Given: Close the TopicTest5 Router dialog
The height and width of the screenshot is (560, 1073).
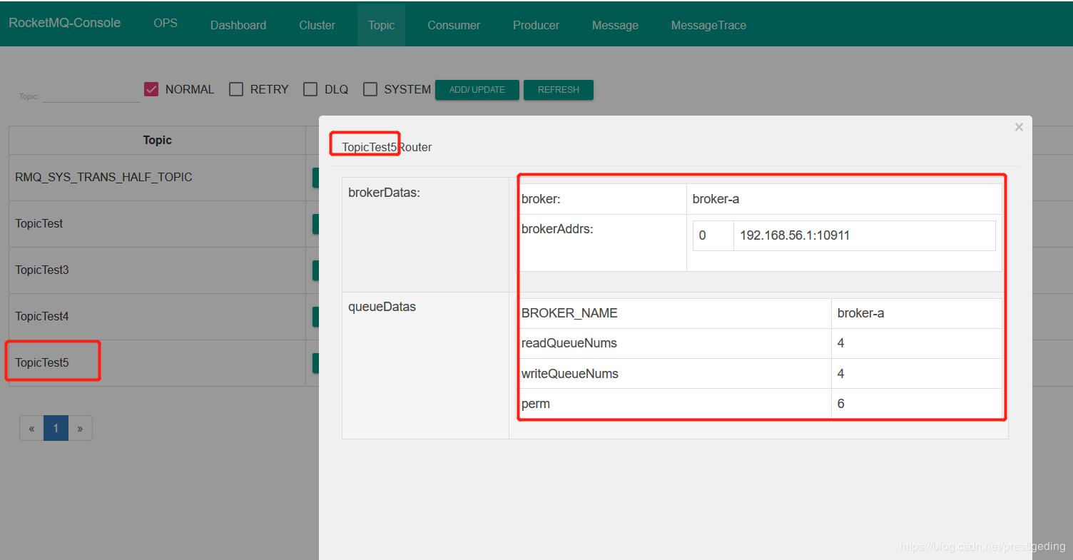Looking at the screenshot, I should click(x=1018, y=127).
